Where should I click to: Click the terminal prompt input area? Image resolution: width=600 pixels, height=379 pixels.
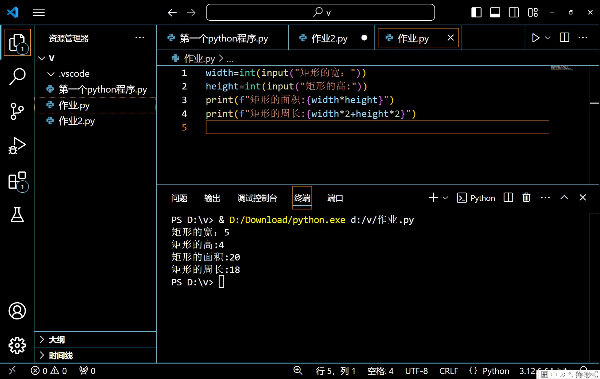tap(221, 282)
